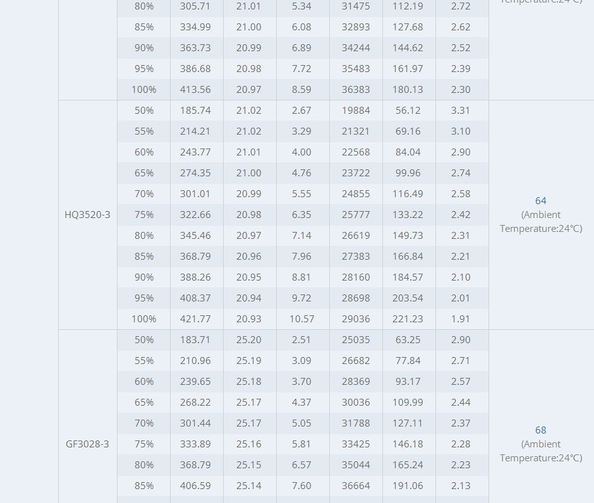Select the 185.74 value cell
Image resolution: width=594 pixels, height=503 pixels.
tap(197, 111)
